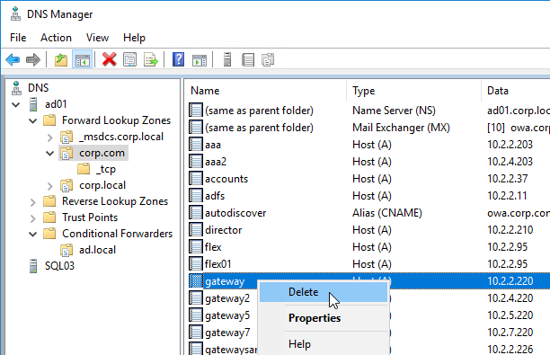Open the Properties toolbar icon
Screen dimensions: 550x355
(x=129, y=59)
